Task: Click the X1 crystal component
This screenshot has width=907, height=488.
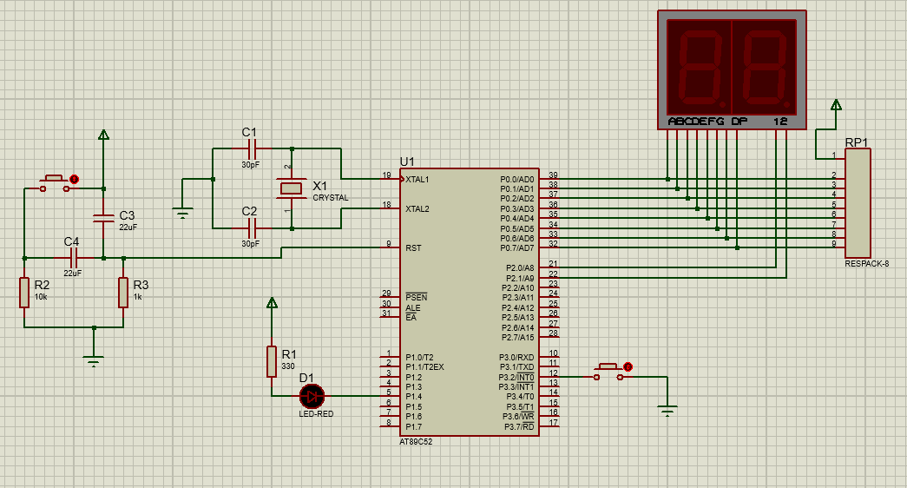Action: click(291, 188)
